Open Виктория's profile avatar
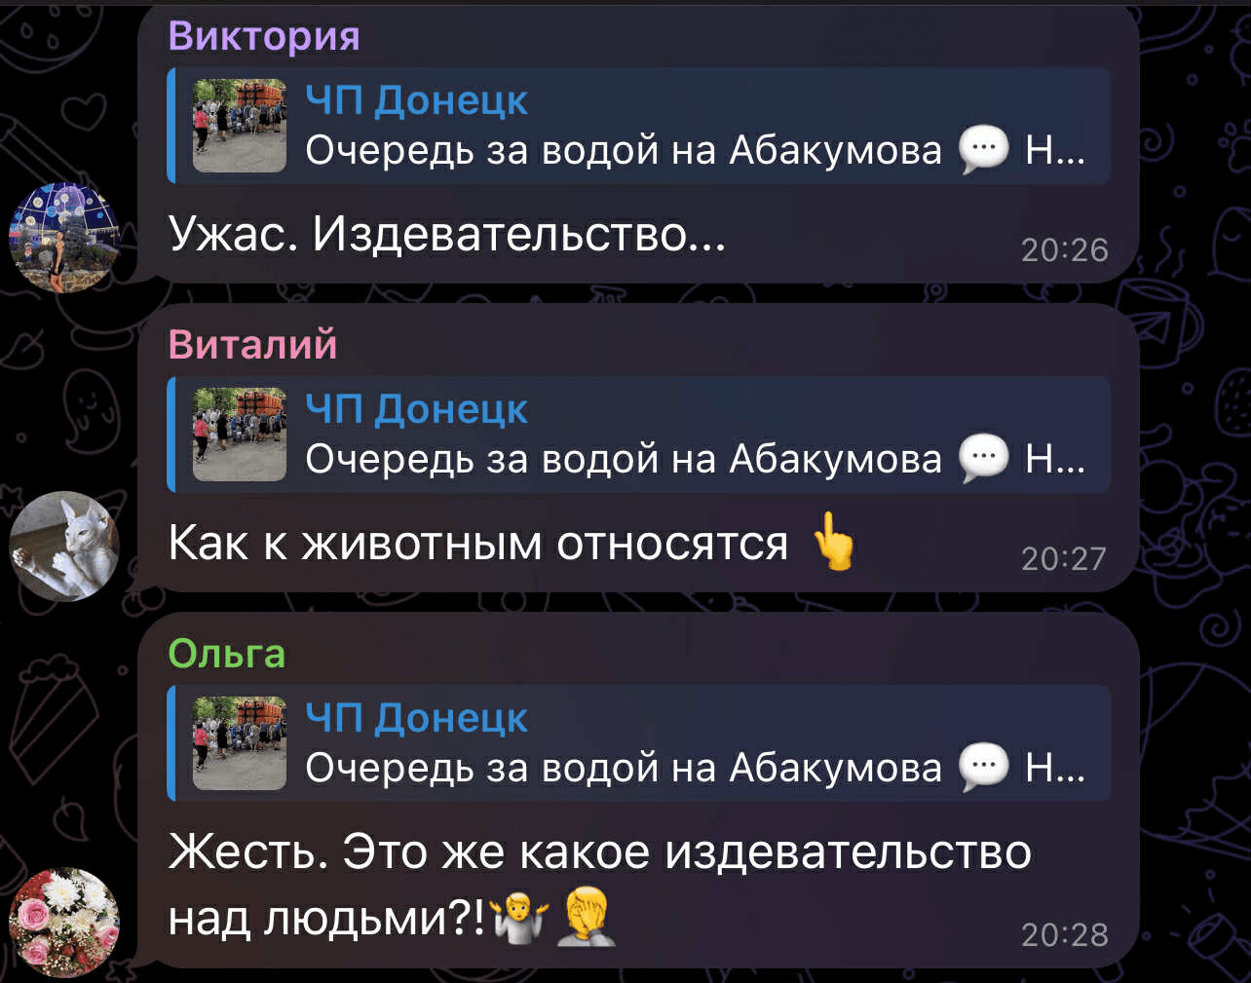Screen dimensions: 1251x983 [64, 237]
